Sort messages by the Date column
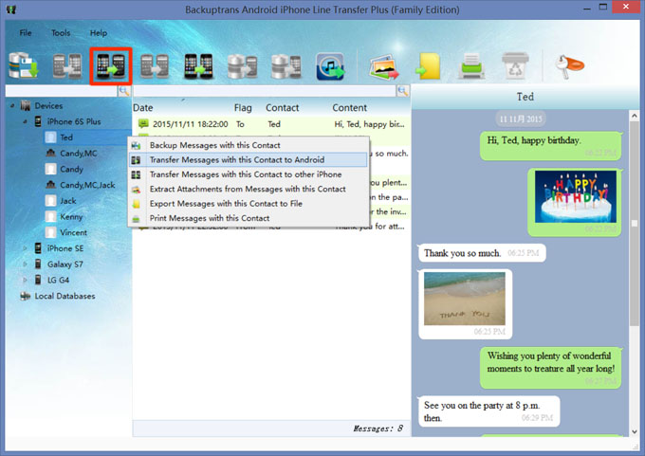This screenshot has height=456, width=645. tap(142, 108)
